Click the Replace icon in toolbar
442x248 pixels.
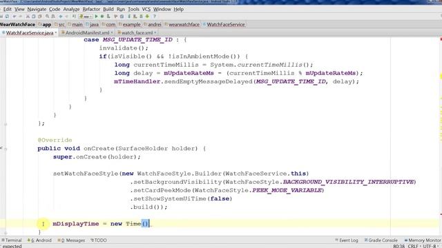53,17
